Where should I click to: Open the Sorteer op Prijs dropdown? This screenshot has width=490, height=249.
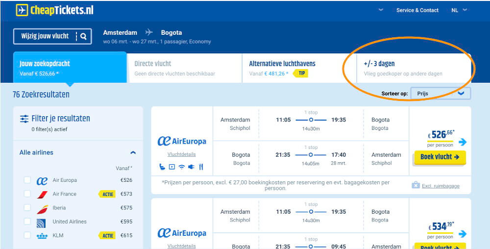click(x=441, y=94)
